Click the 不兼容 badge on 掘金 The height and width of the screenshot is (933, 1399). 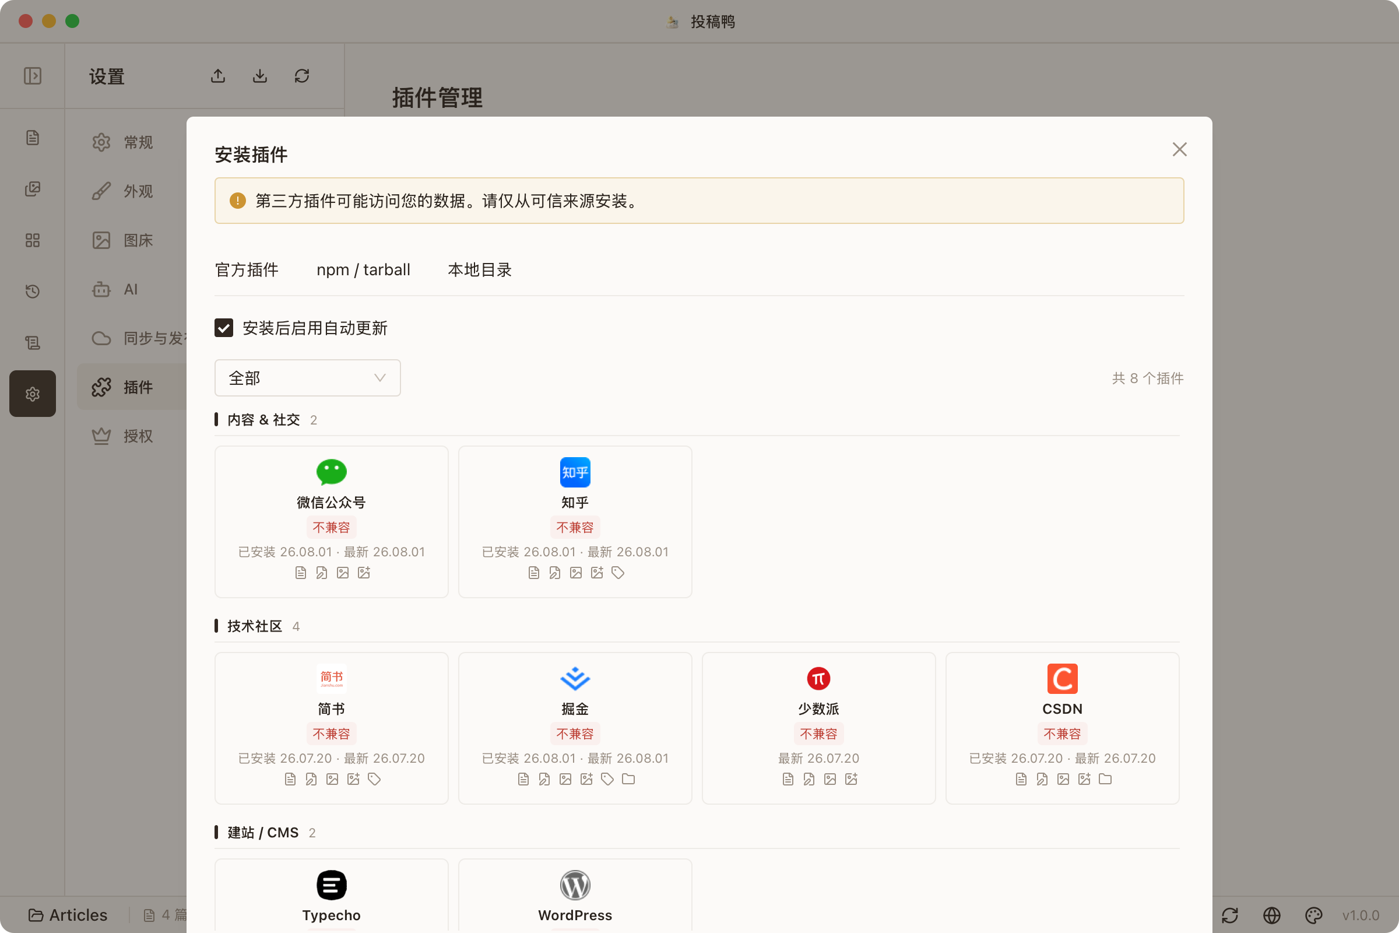[575, 734]
